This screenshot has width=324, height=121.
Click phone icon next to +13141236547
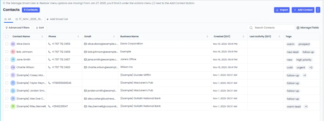pyautogui.click(x=49, y=106)
